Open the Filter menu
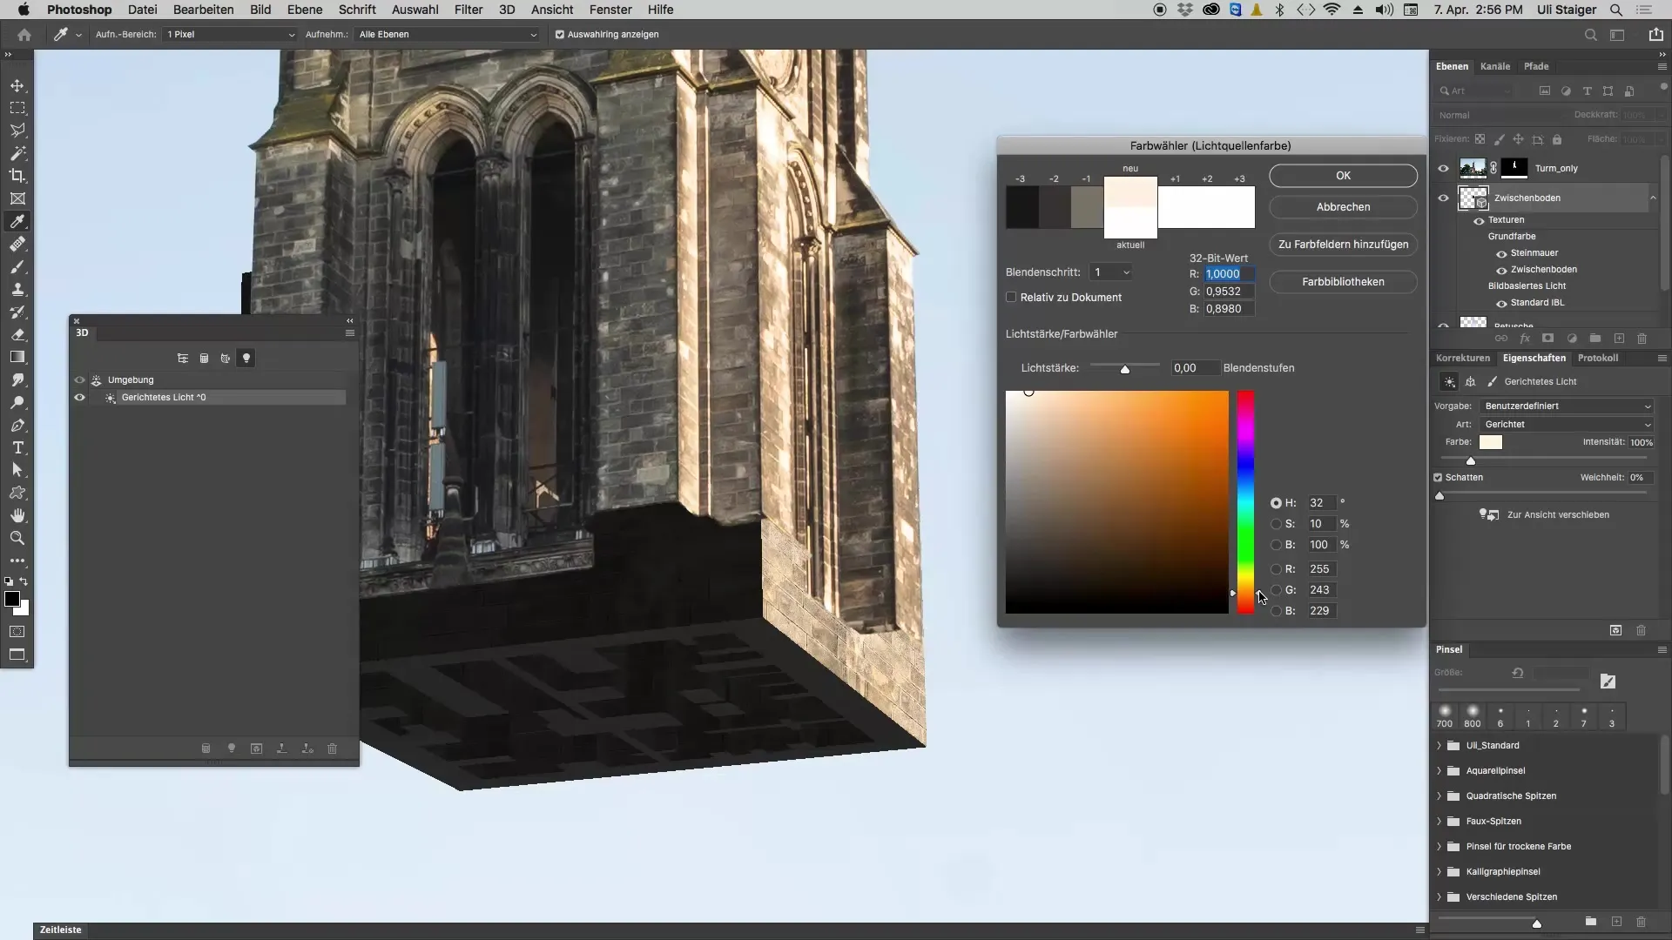 (x=468, y=10)
